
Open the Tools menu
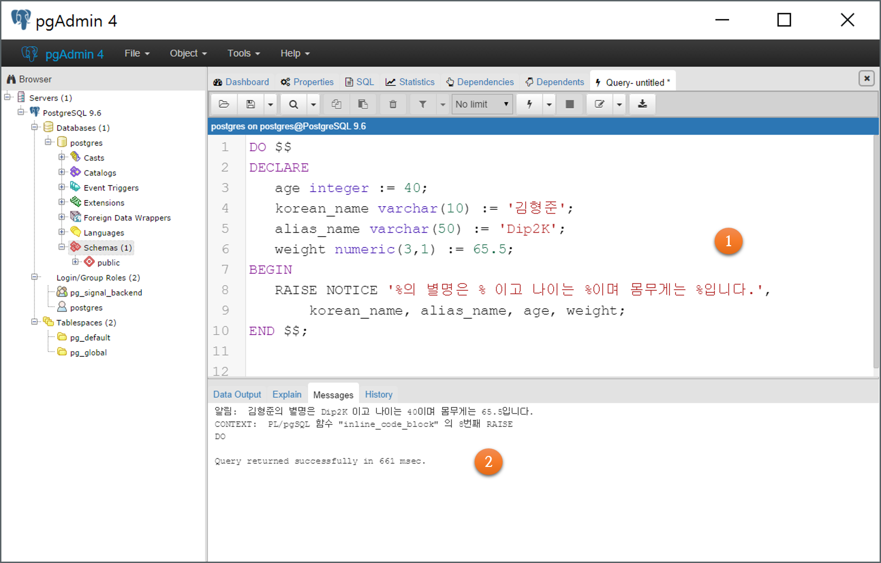244,53
